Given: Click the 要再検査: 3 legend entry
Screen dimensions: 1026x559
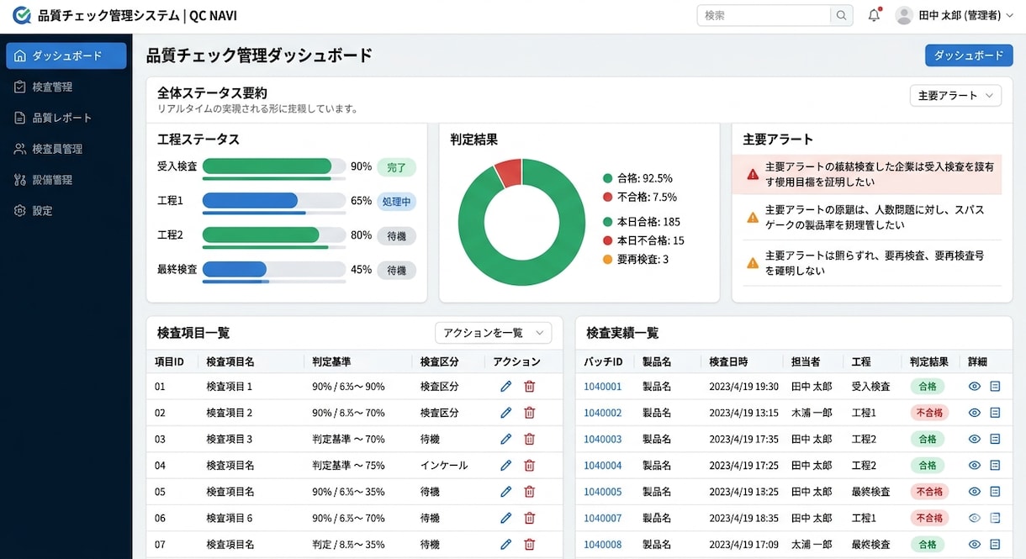Looking at the screenshot, I should point(636,259).
